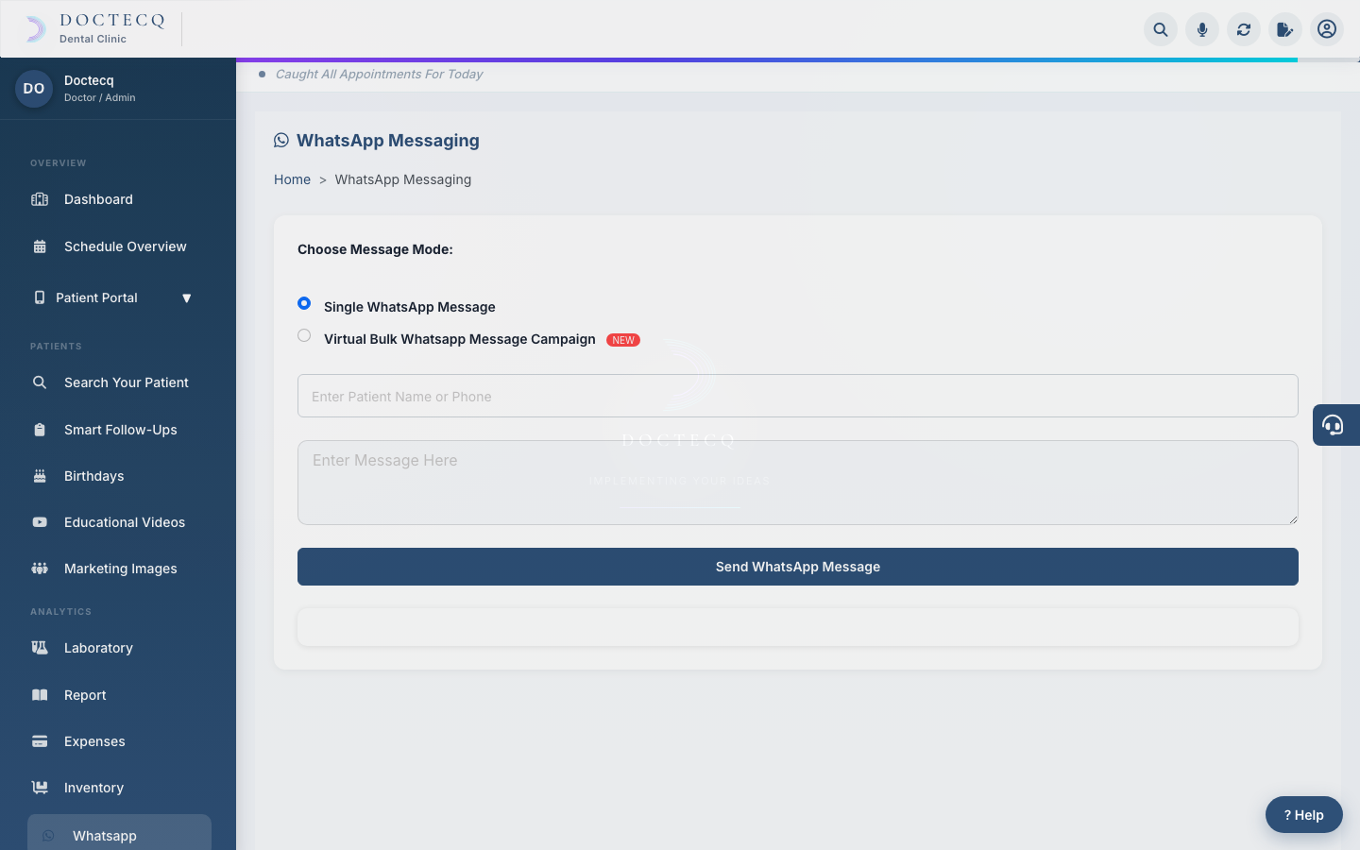This screenshot has height=850, width=1360.
Task: Click Send WhatsApp Message button
Action: [798, 567]
